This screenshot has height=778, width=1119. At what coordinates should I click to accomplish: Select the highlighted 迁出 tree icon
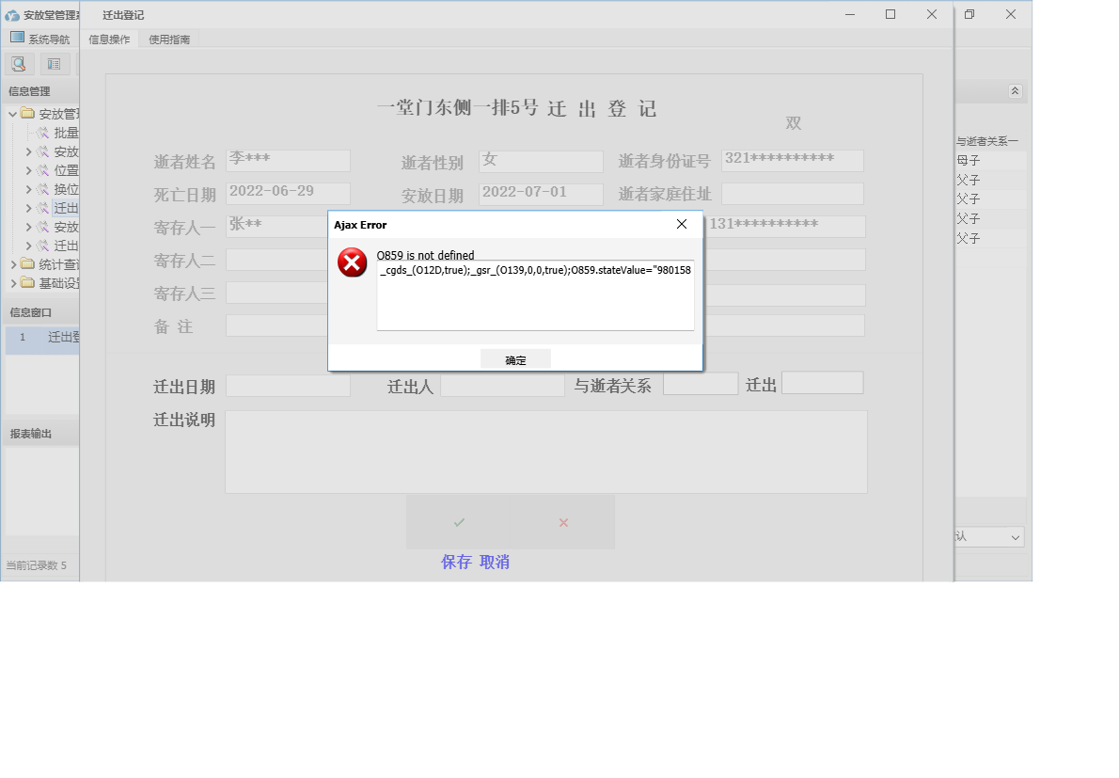click(41, 207)
